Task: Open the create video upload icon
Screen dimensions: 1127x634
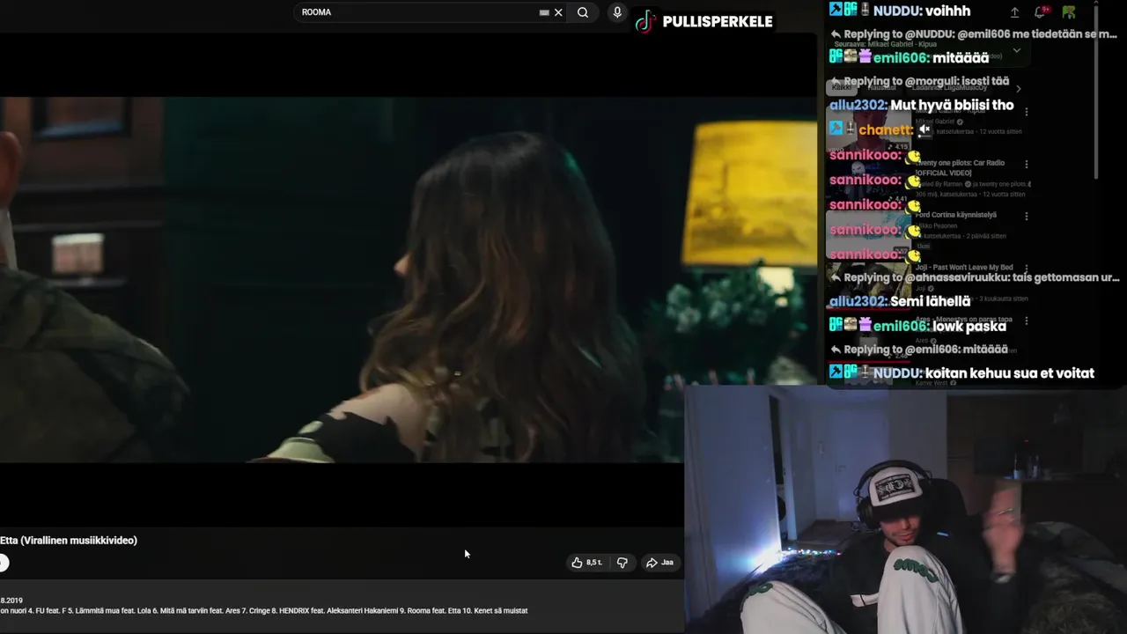Action: click(x=1014, y=12)
